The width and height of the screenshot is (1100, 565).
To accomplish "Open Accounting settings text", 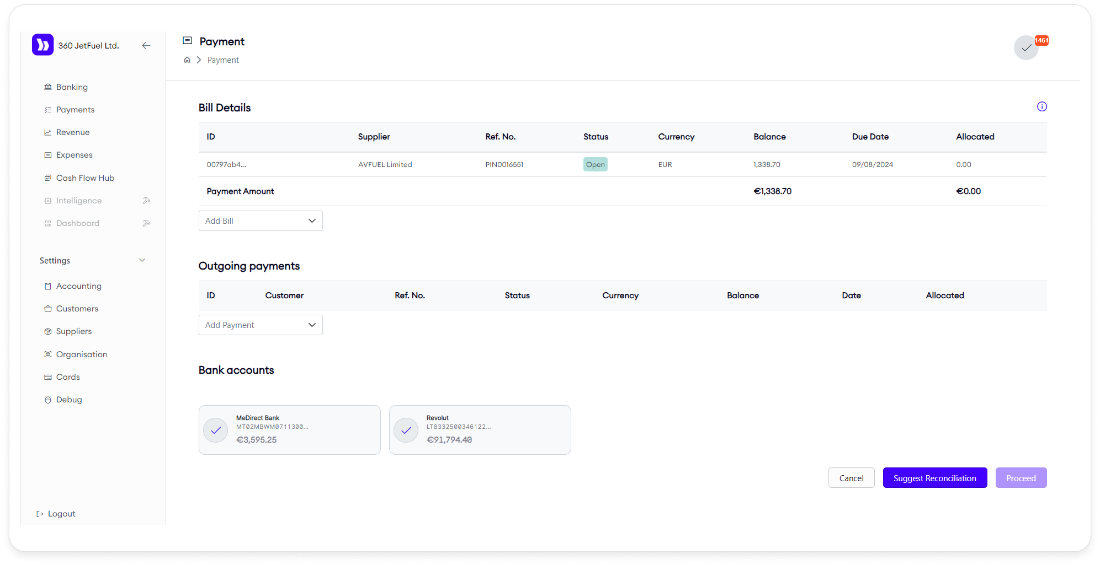I will 79,286.
